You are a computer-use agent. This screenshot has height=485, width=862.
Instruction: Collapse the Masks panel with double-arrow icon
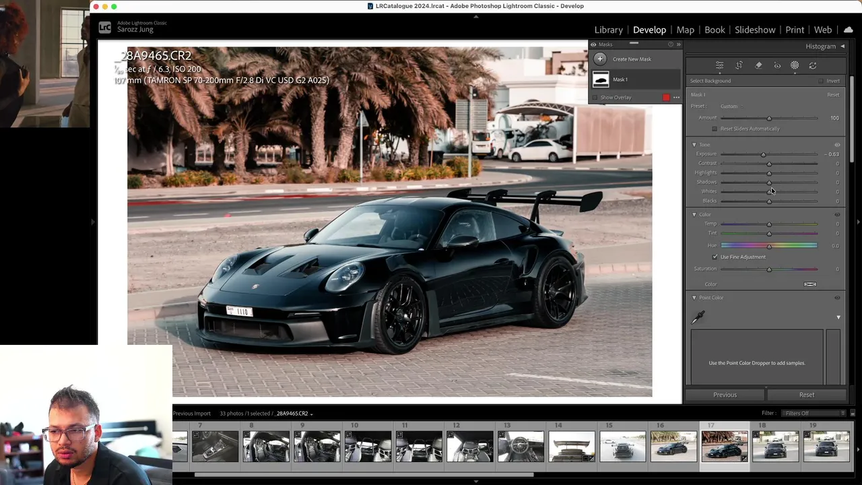(679, 44)
